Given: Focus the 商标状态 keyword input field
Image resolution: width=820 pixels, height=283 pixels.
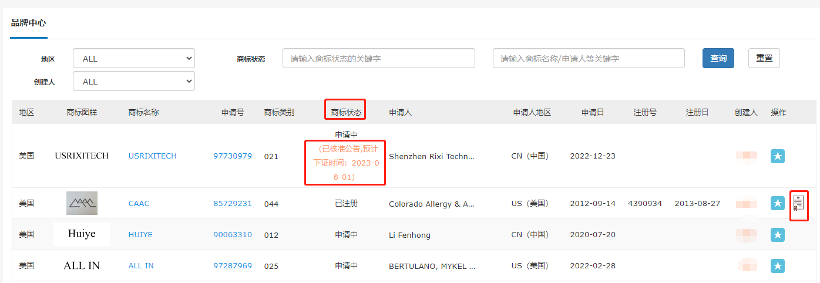Looking at the screenshot, I should [x=378, y=59].
